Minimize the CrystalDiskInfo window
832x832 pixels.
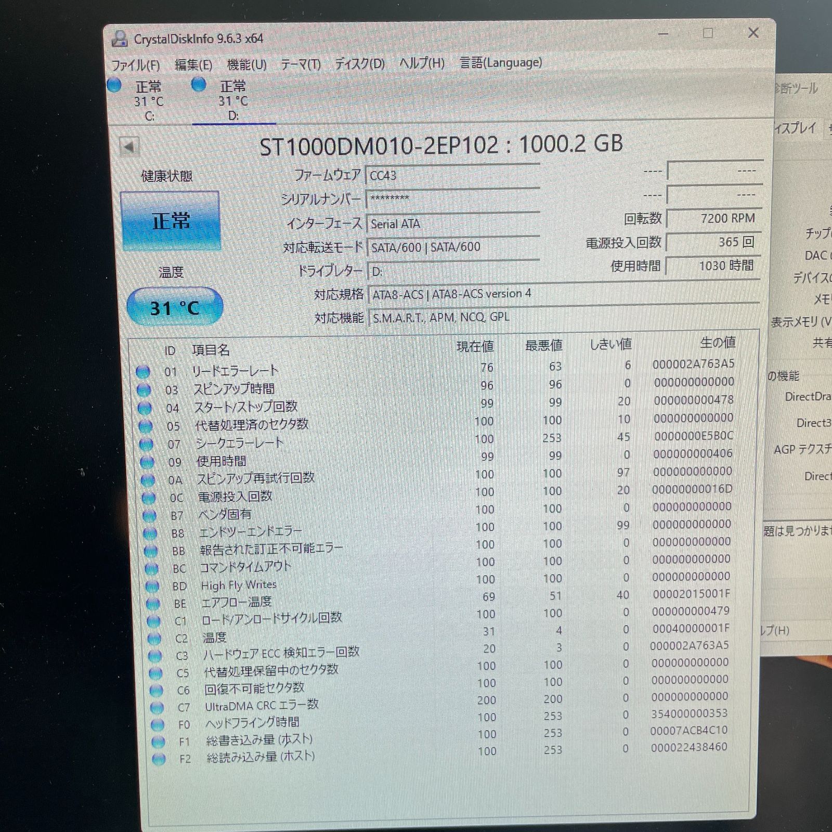point(663,34)
